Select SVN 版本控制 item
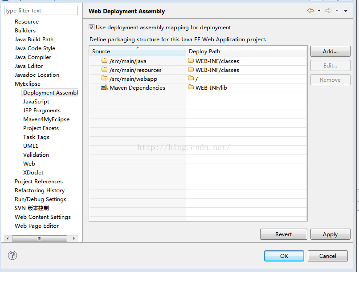 click(32, 208)
